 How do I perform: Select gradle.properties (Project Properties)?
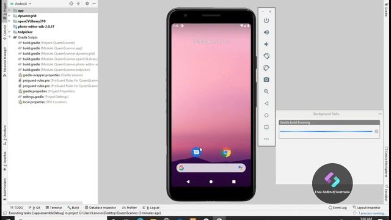coord(46,91)
